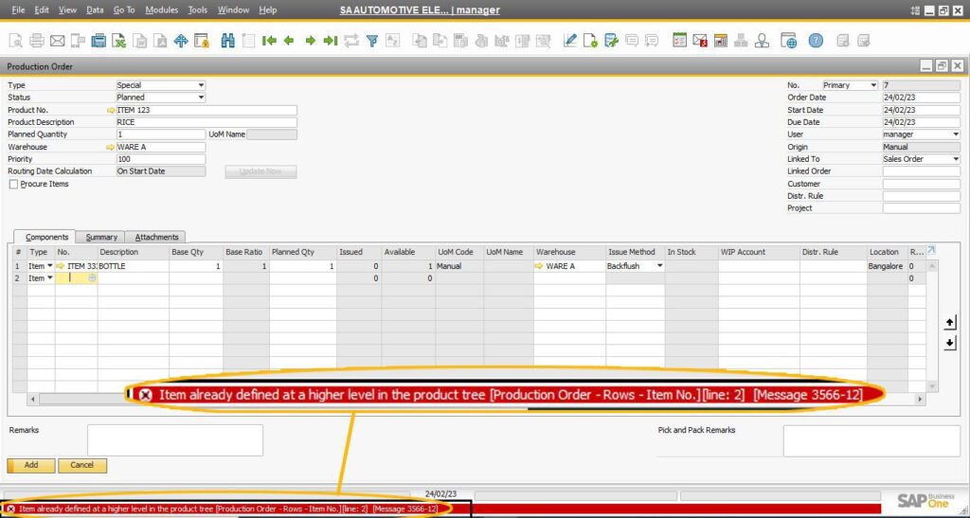The width and height of the screenshot is (970, 518).
Task: Switch to the Attachments tab
Action: coord(156,237)
